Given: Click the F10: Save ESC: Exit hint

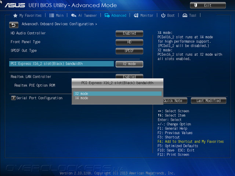Looking at the screenshot, I should pos(176,150).
